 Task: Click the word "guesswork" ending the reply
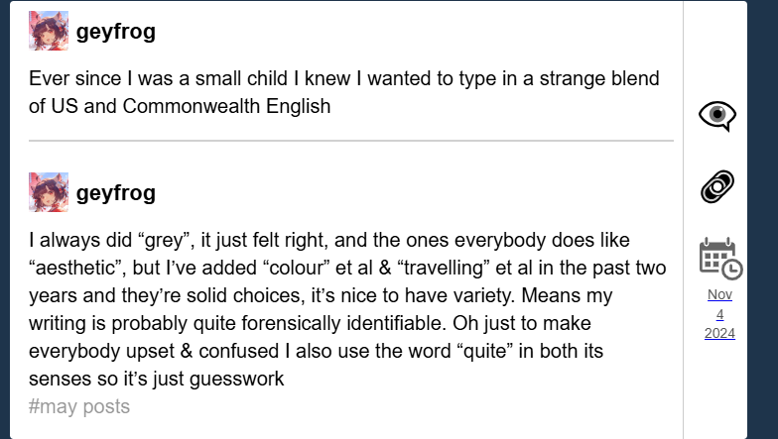[239, 379]
